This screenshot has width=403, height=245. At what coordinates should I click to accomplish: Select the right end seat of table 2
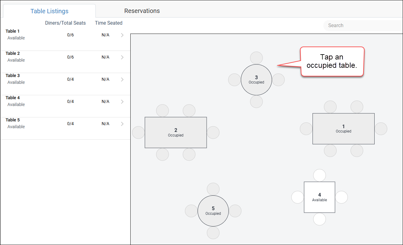(x=213, y=133)
